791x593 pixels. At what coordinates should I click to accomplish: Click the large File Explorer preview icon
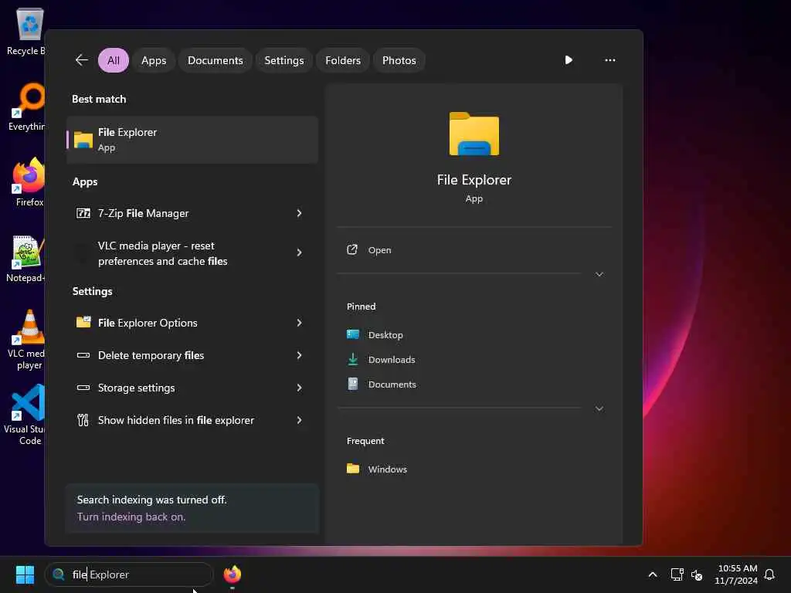[x=474, y=134]
